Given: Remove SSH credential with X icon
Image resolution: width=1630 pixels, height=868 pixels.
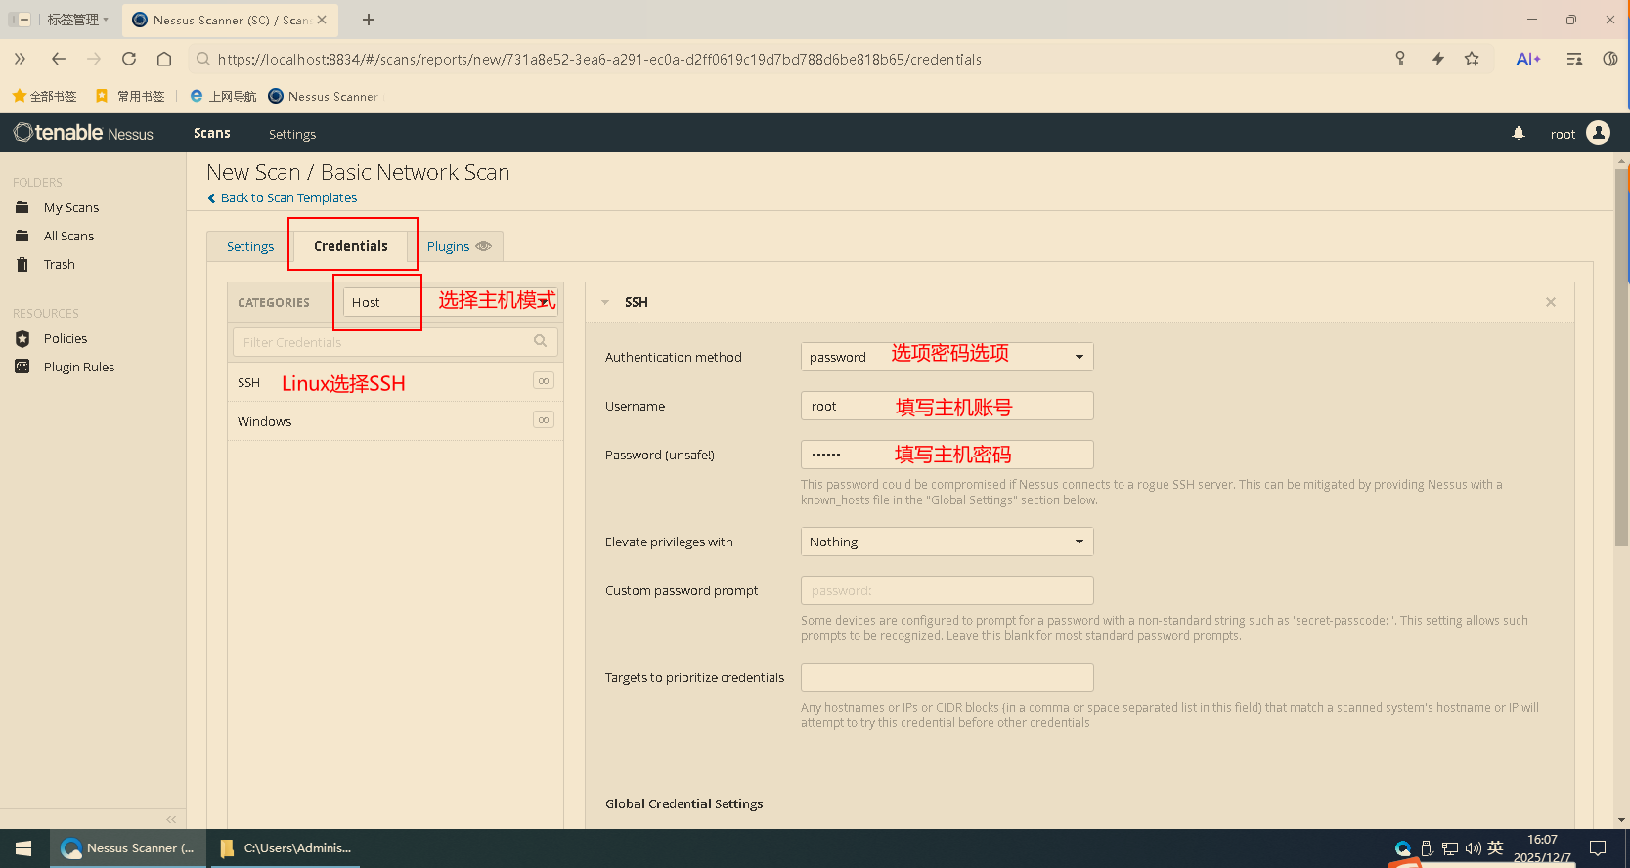Looking at the screenshot, I should [1550, 302].
